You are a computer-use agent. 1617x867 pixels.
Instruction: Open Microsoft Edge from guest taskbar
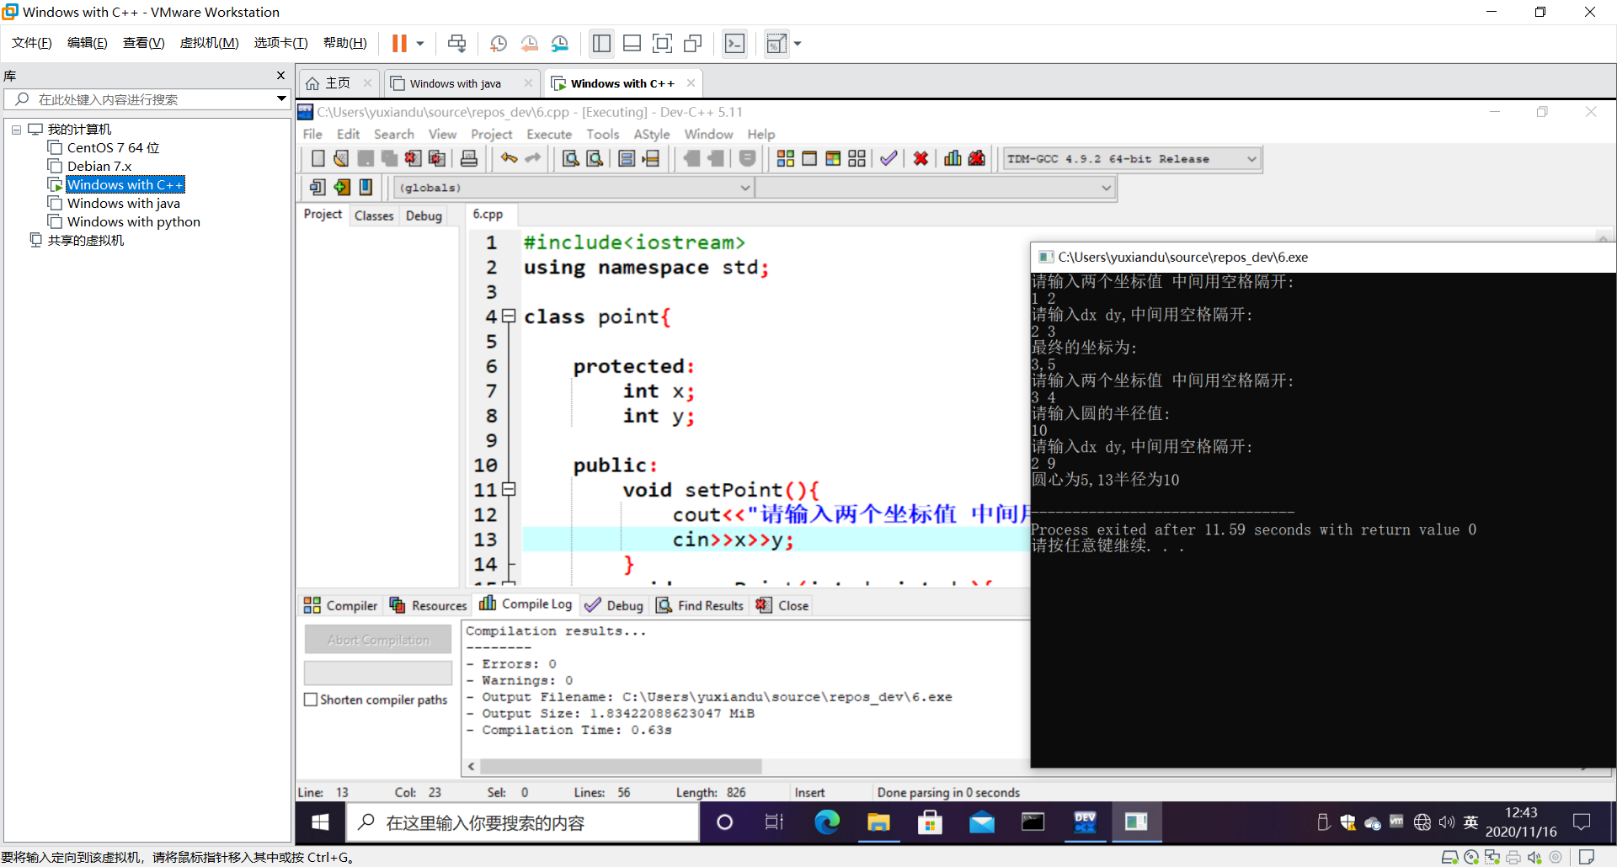pyautogui.click(x=827, y=822)
